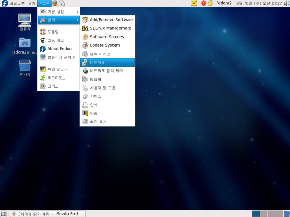
Task: Choose 끄기 shut down entry
Action: [58, 86]
